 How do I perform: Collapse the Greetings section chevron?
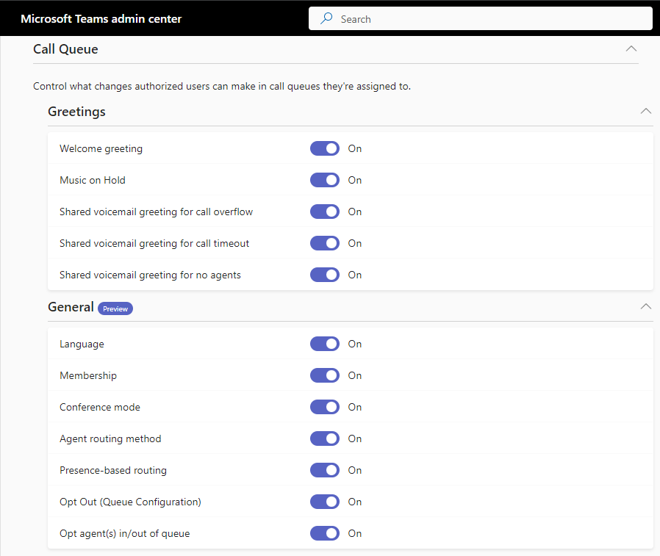(645, 112)
